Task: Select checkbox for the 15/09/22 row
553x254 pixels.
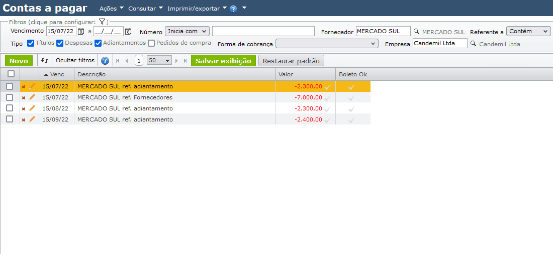Action: click(10, 119)
